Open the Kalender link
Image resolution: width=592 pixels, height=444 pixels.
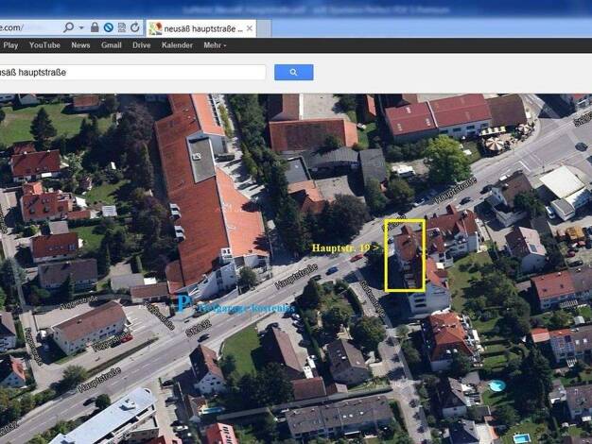[x=177, y=44]
